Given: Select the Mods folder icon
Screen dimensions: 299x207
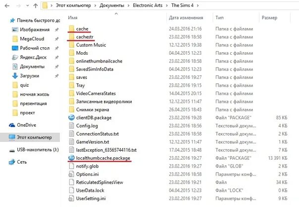Looking at the screenshot, I should tap(71, 53).
